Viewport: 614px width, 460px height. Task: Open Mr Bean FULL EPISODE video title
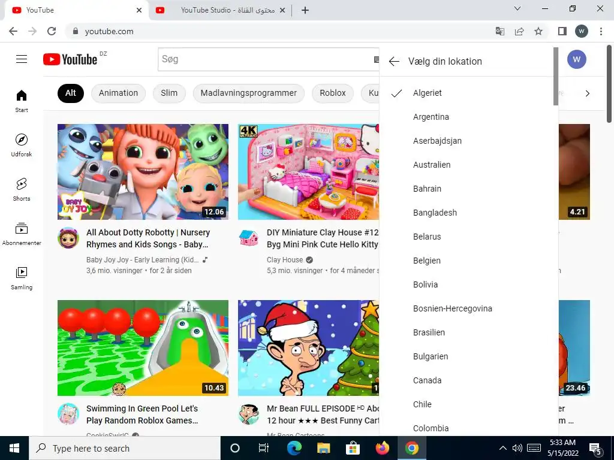(323, 414)
